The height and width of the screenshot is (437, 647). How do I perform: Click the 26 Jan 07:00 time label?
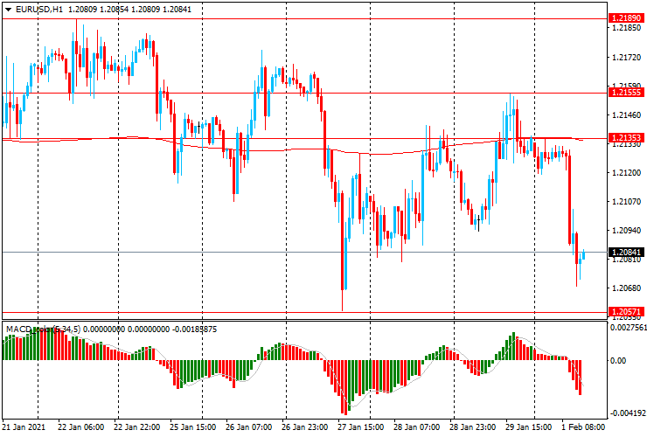tap(249, 427)
